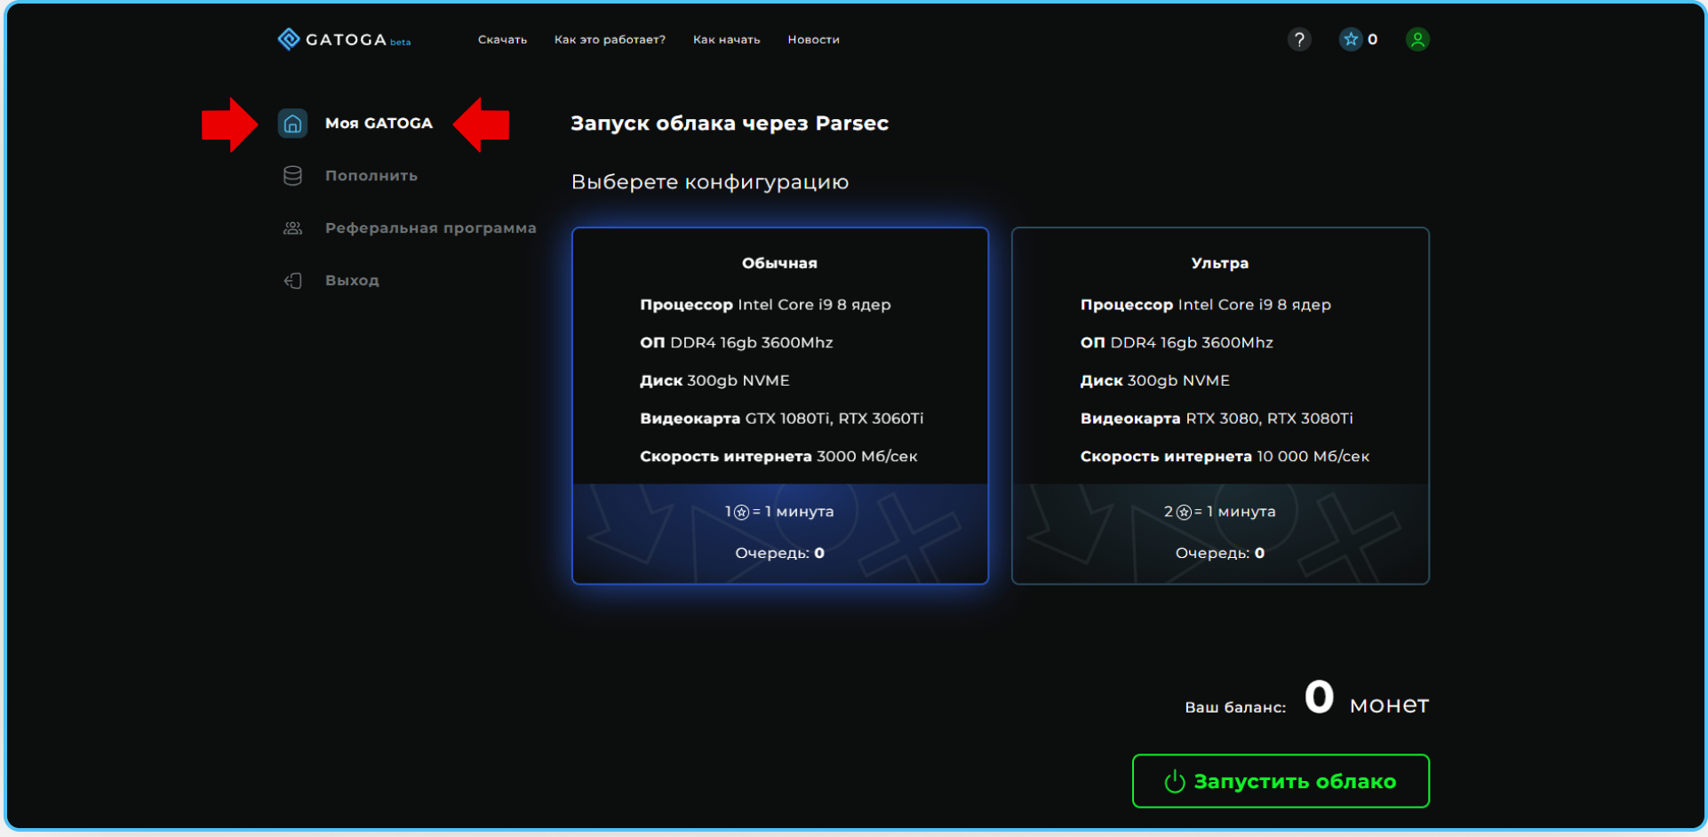Viewport: 1708px width, 837px height.
Task: Click Видеокарта GTX 1080Ti, RTX 3060Ti line
Action: pyautogui.click(x=782, y=418)
